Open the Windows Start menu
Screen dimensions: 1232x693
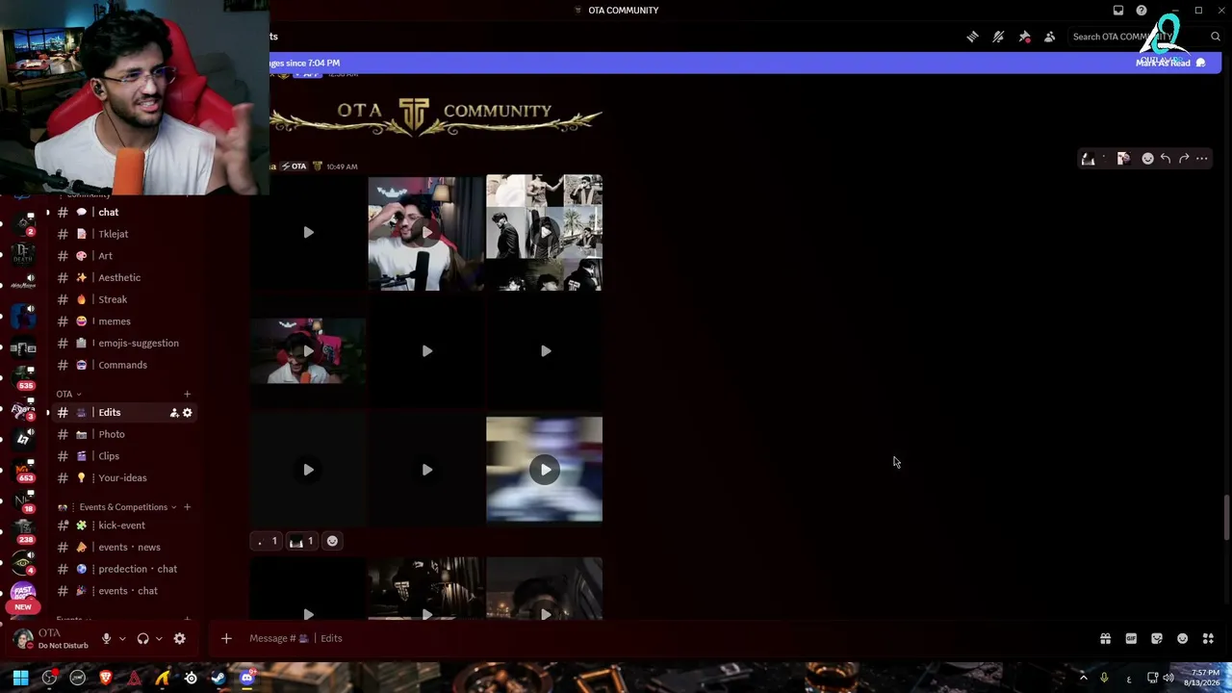tap(20, 678)
